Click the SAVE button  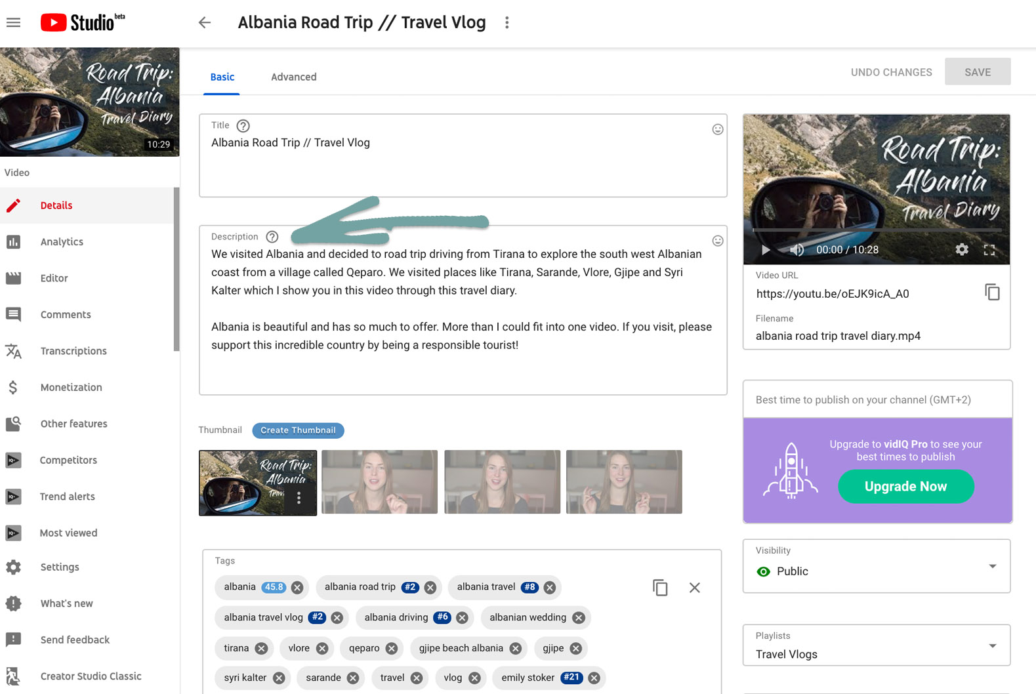pyautogui.click(x=978, y=72)
